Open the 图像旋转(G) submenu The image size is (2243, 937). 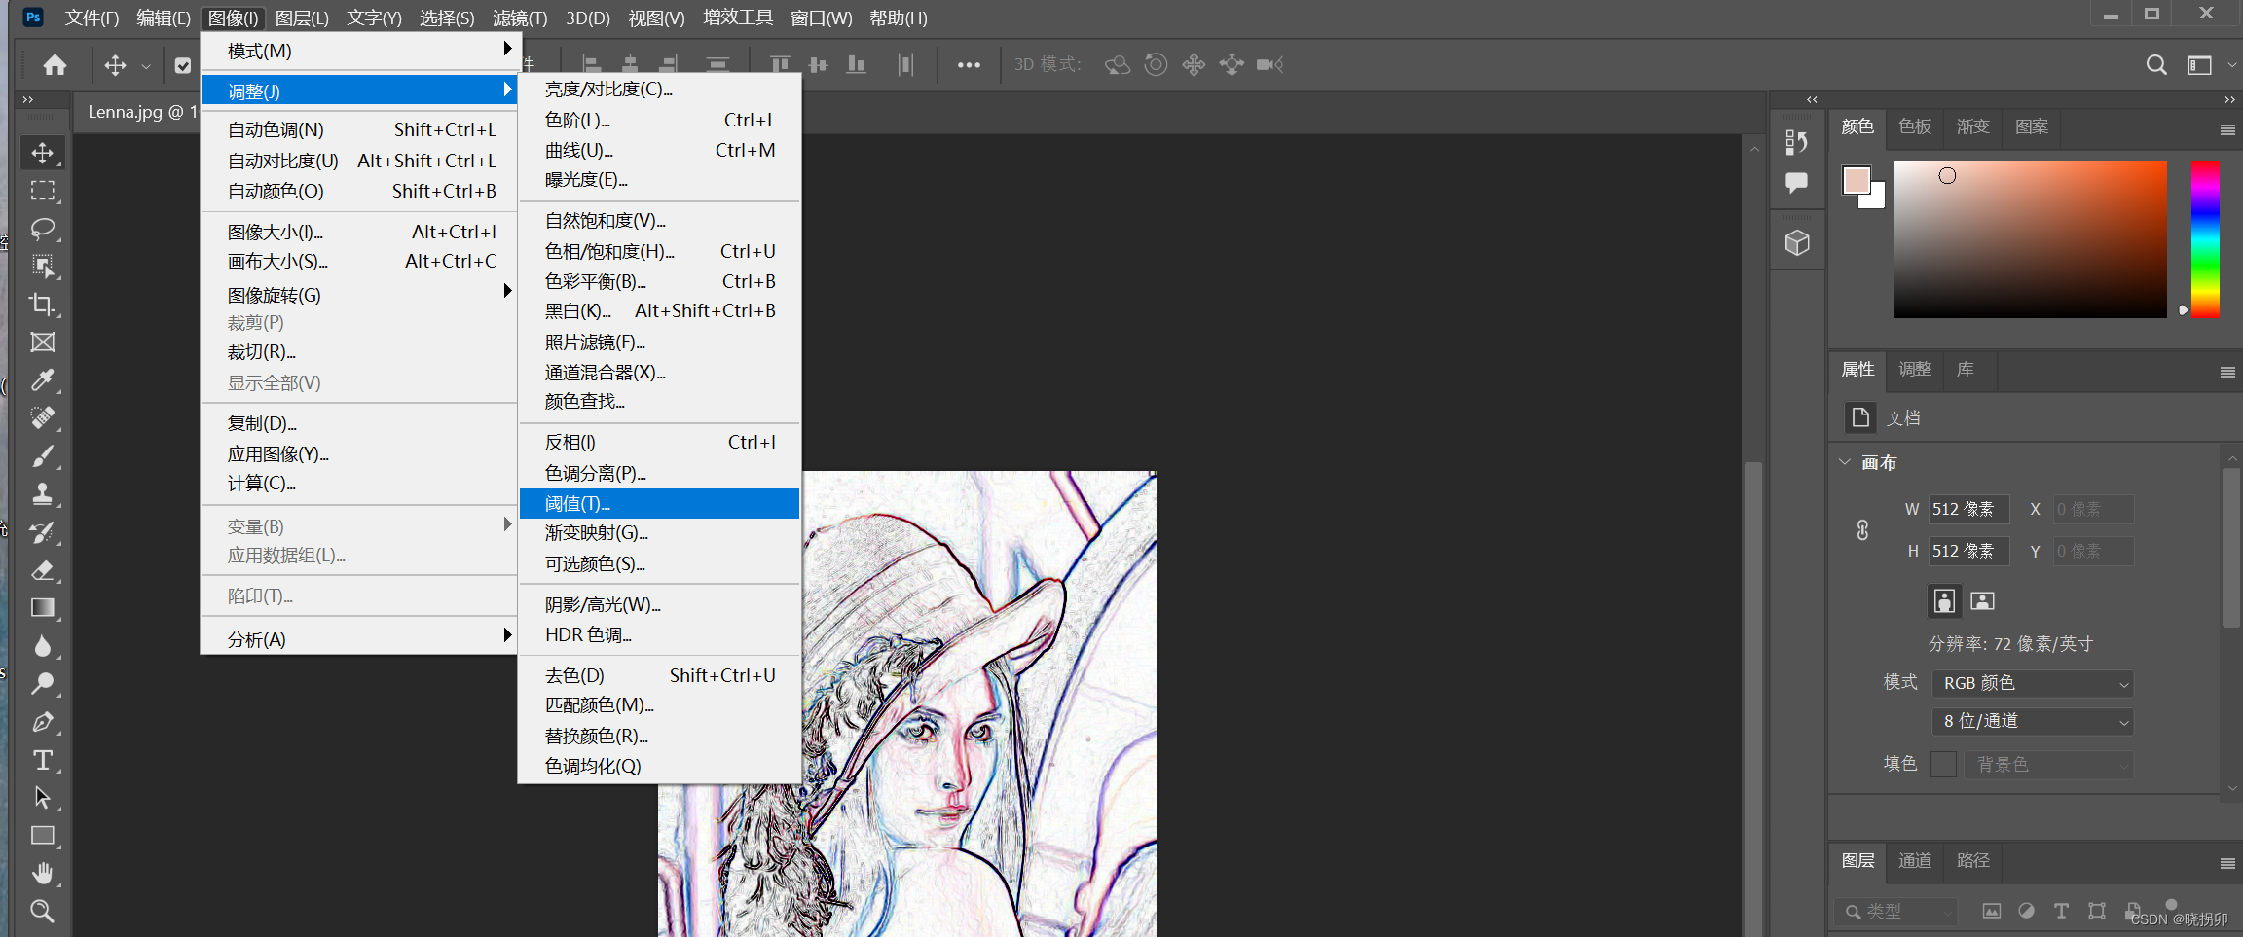pos(360,294)
